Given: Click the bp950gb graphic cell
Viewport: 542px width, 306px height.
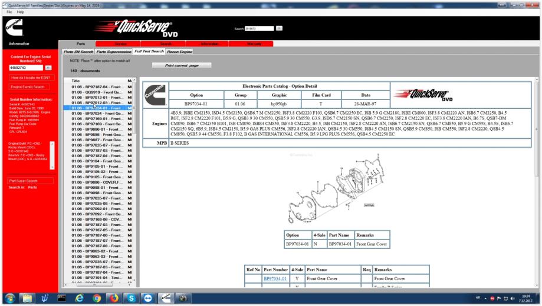Looking at the screenshot, I should point(279,104).
